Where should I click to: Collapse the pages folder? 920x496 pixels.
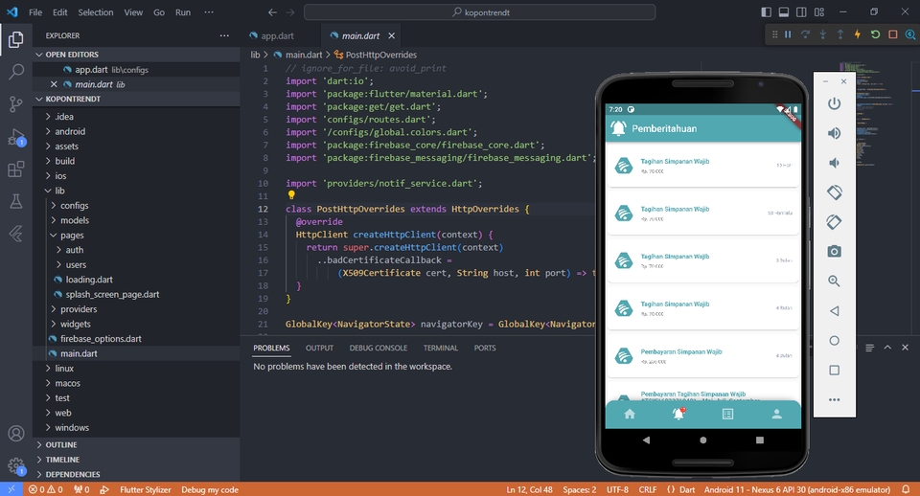(72, 236)
